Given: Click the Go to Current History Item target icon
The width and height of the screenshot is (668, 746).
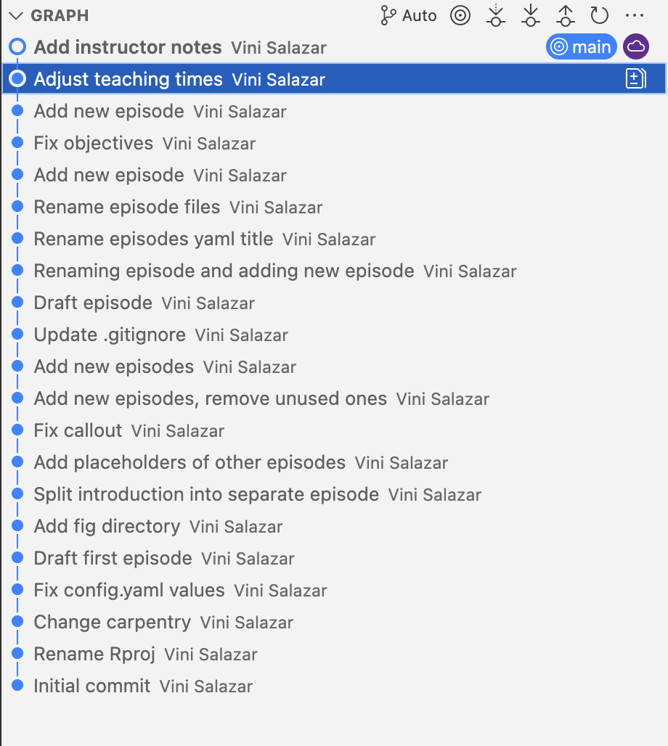Looking at the screenshot, I should pos(460,15).
